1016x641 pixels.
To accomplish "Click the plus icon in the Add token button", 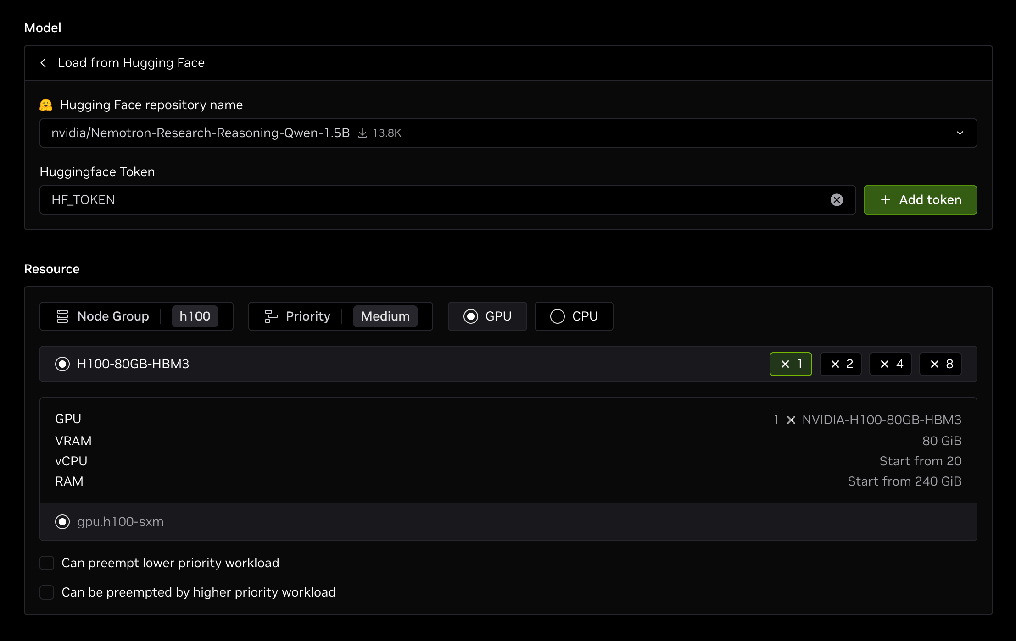I will click(885, 200).
